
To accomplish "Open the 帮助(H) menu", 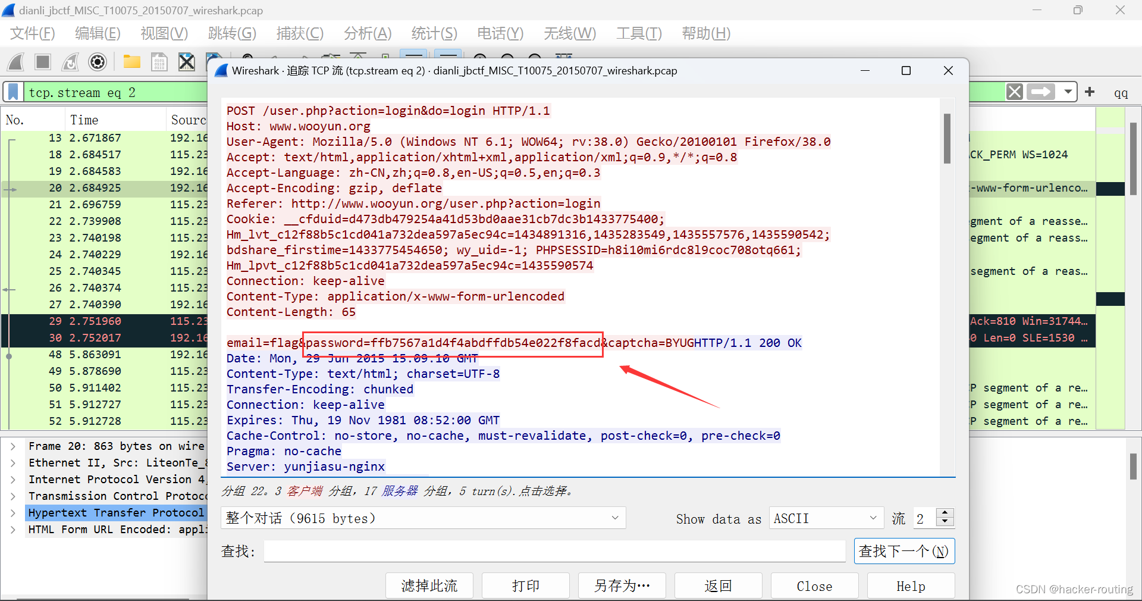I will click(706, 33).
